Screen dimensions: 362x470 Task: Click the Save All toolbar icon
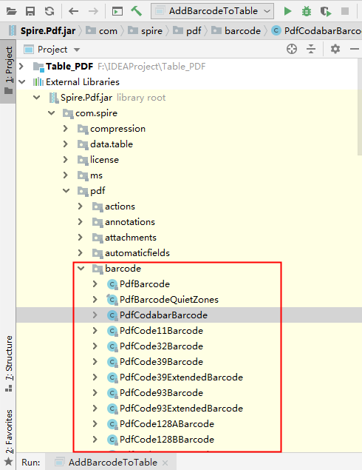click(30, 11)
